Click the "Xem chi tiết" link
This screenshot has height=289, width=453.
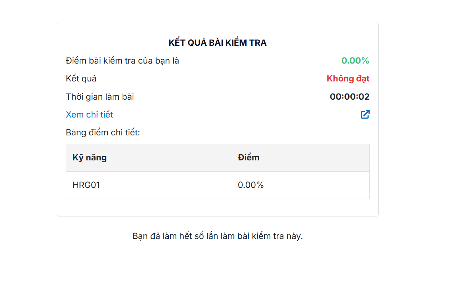coord(89,115)
